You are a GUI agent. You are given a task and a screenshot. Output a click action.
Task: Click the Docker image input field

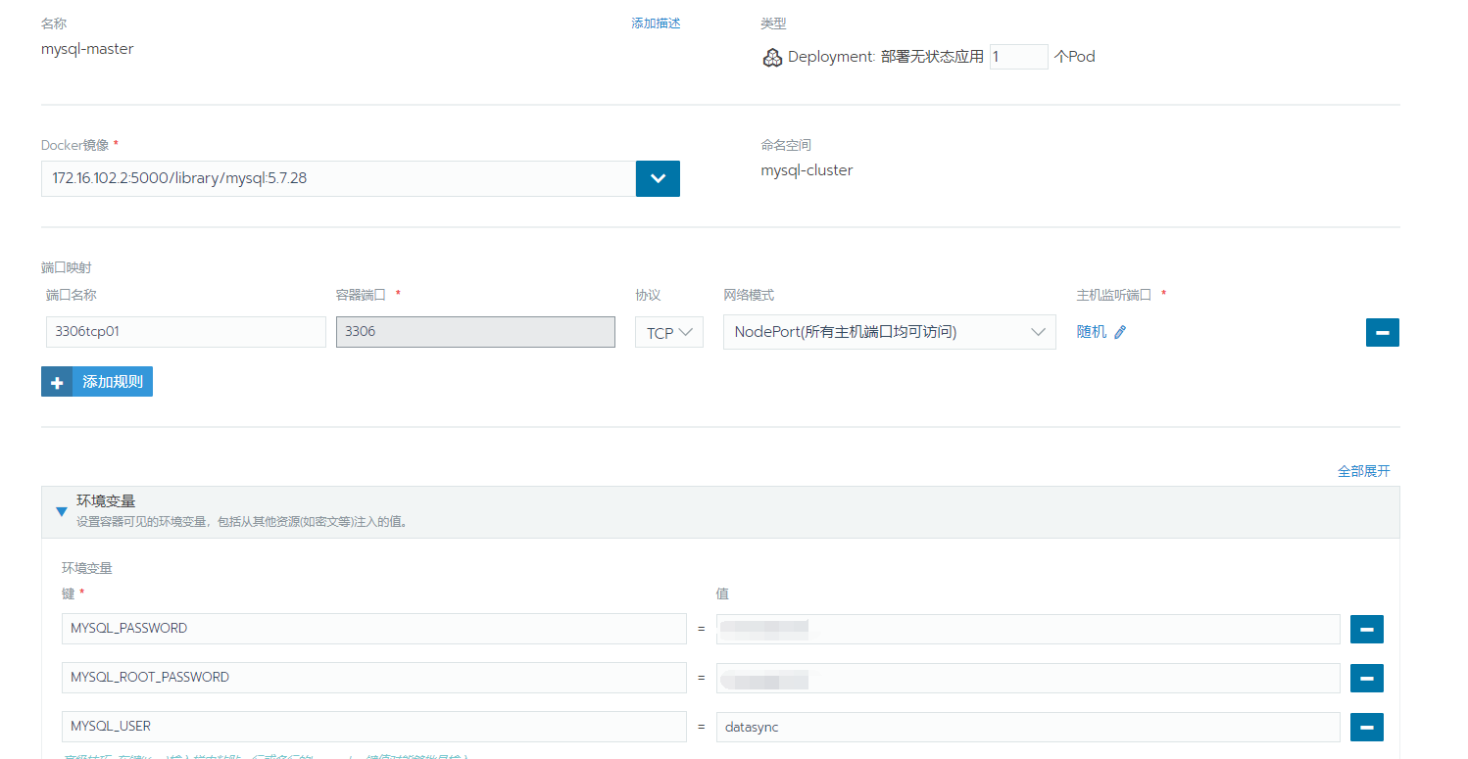[x=338, y=178]
